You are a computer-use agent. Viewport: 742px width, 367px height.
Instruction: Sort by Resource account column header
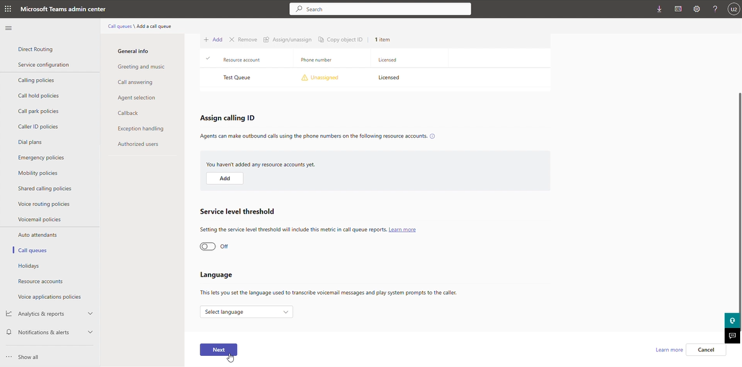pyautogui.click(x=241, y=60)
